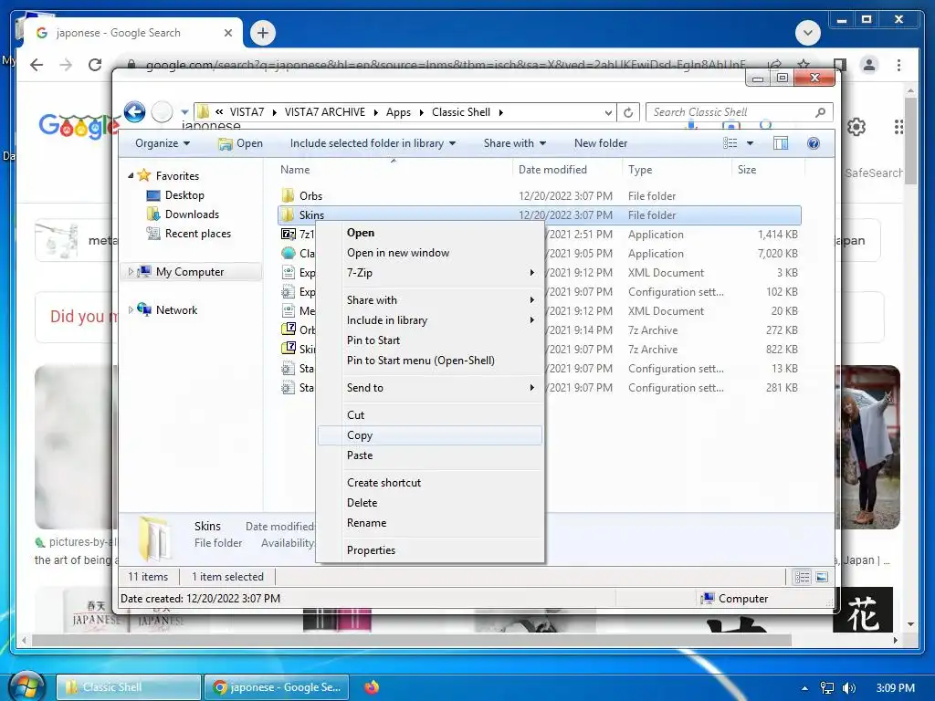Screen dimensions: 935x701
Task: Go back in Chrome browser
Action: (37, 65)
